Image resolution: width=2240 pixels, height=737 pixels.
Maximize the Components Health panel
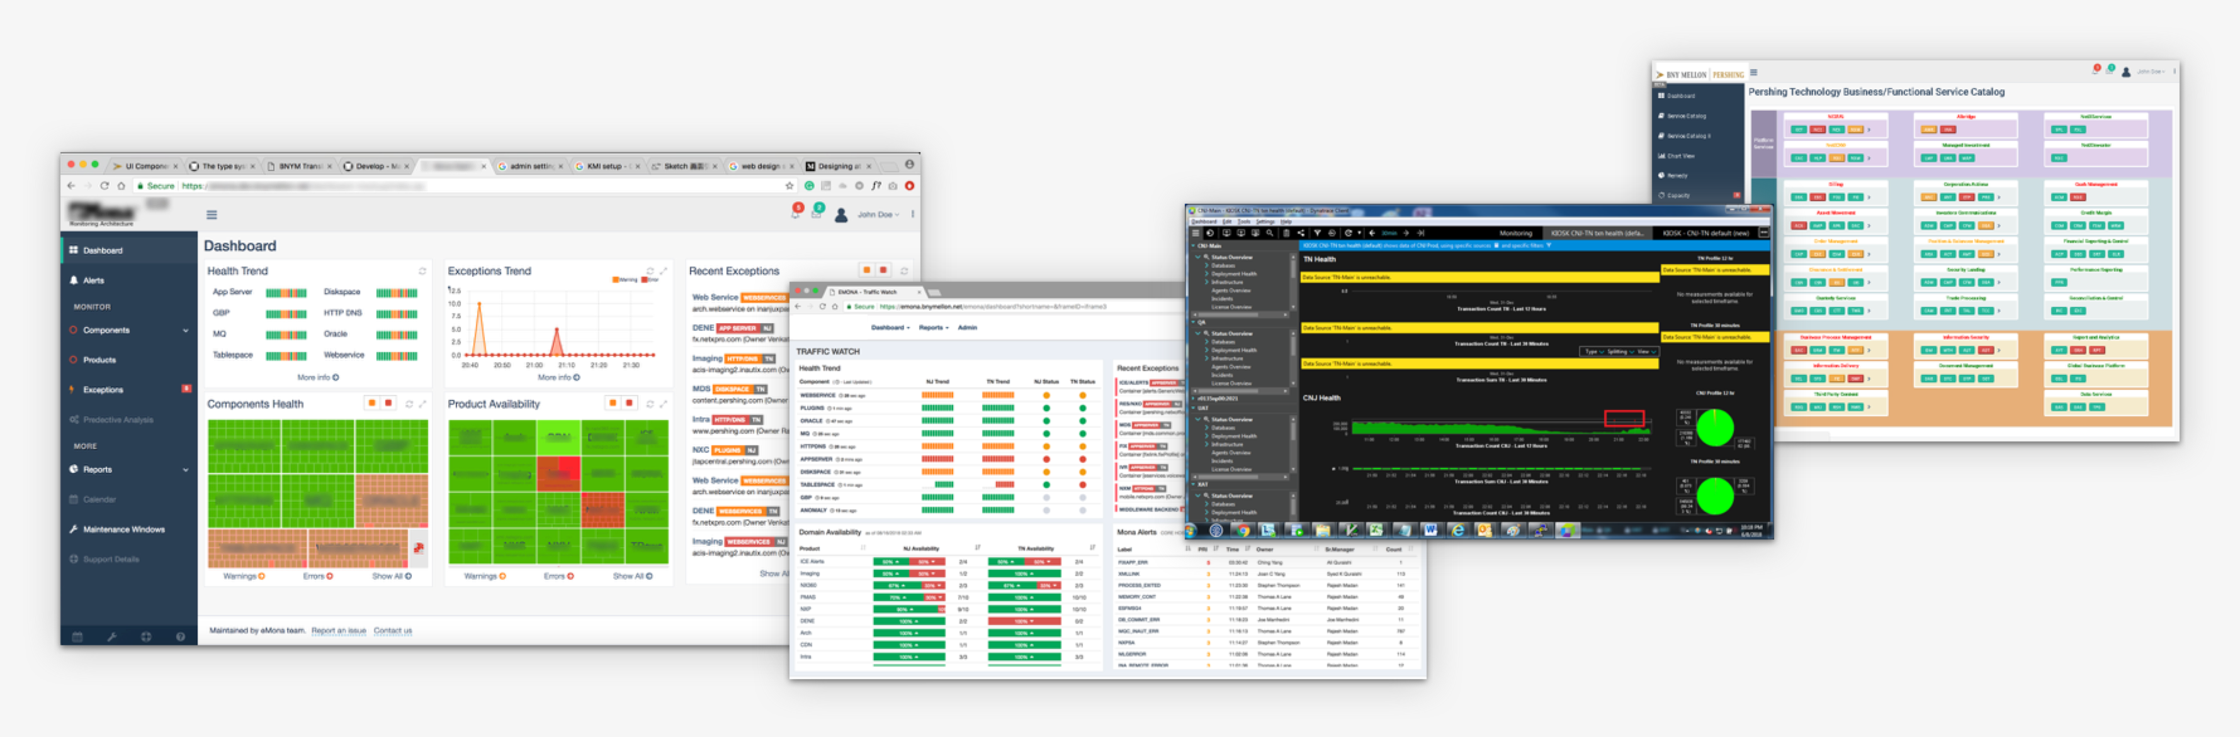click(x=422, y=404)
